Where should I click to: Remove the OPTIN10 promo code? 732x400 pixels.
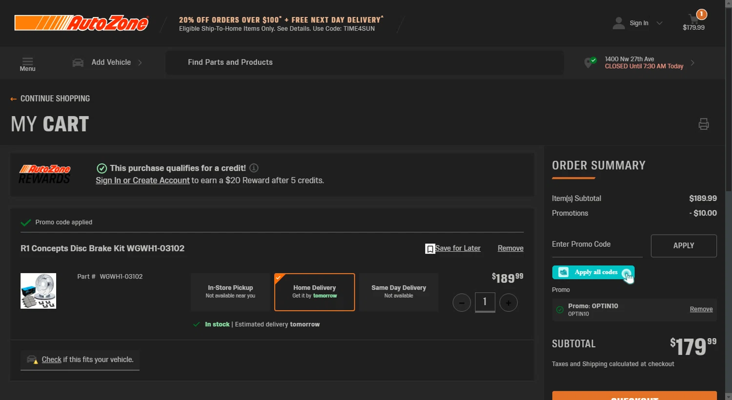pyautogui.click(x=701, y=309)
